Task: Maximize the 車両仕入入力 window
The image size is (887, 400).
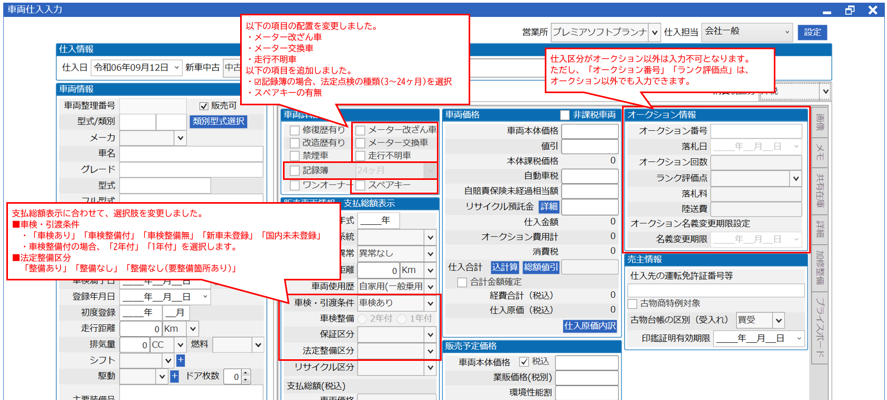Action: tap(849, 10)
